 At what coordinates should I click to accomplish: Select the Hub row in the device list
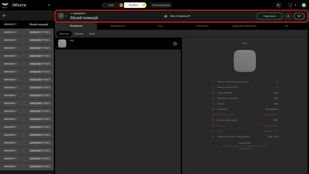[x=118, y=44]
